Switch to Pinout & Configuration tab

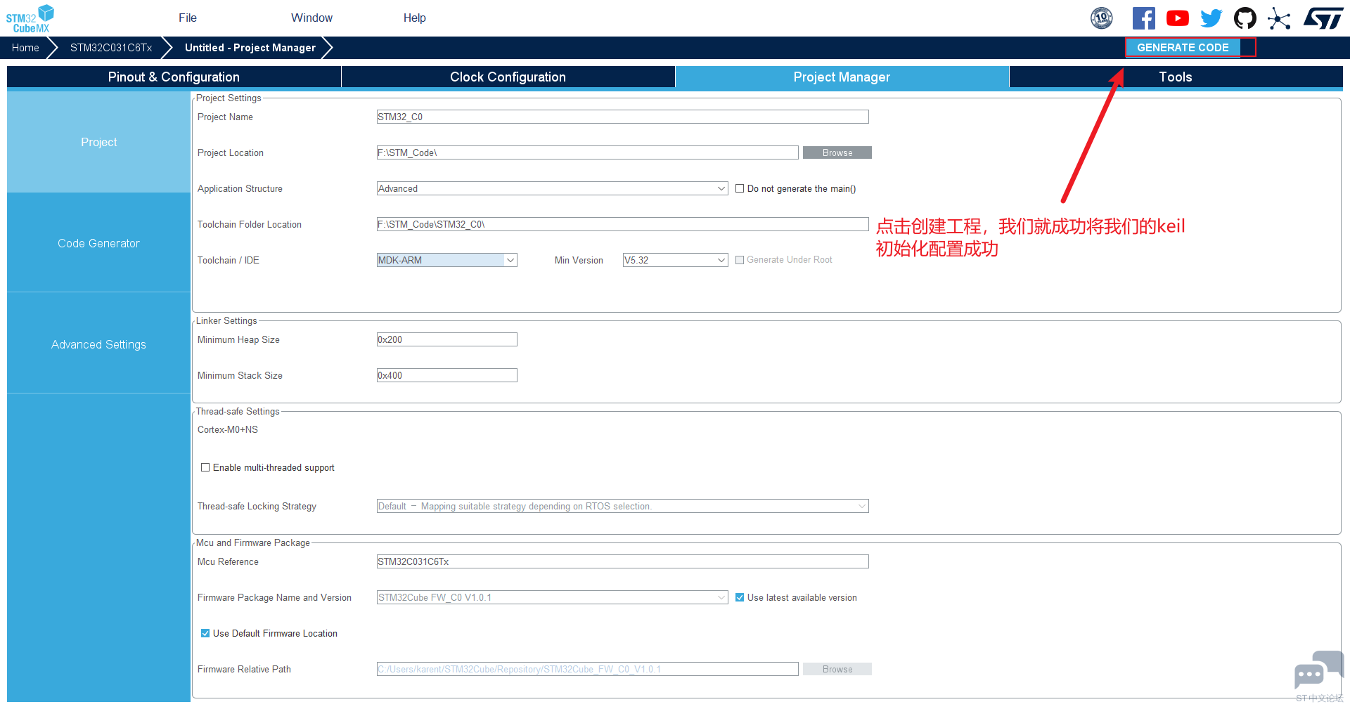click(x=174, y=77)
